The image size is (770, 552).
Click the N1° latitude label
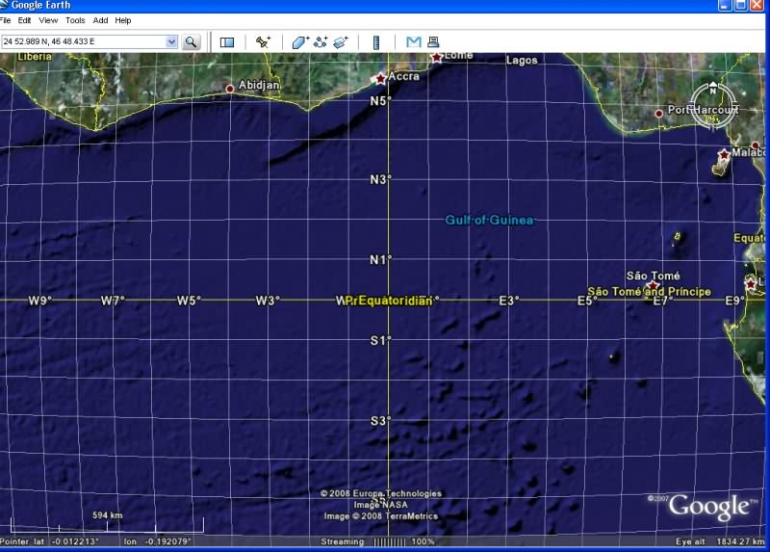(x=380, y=259)
